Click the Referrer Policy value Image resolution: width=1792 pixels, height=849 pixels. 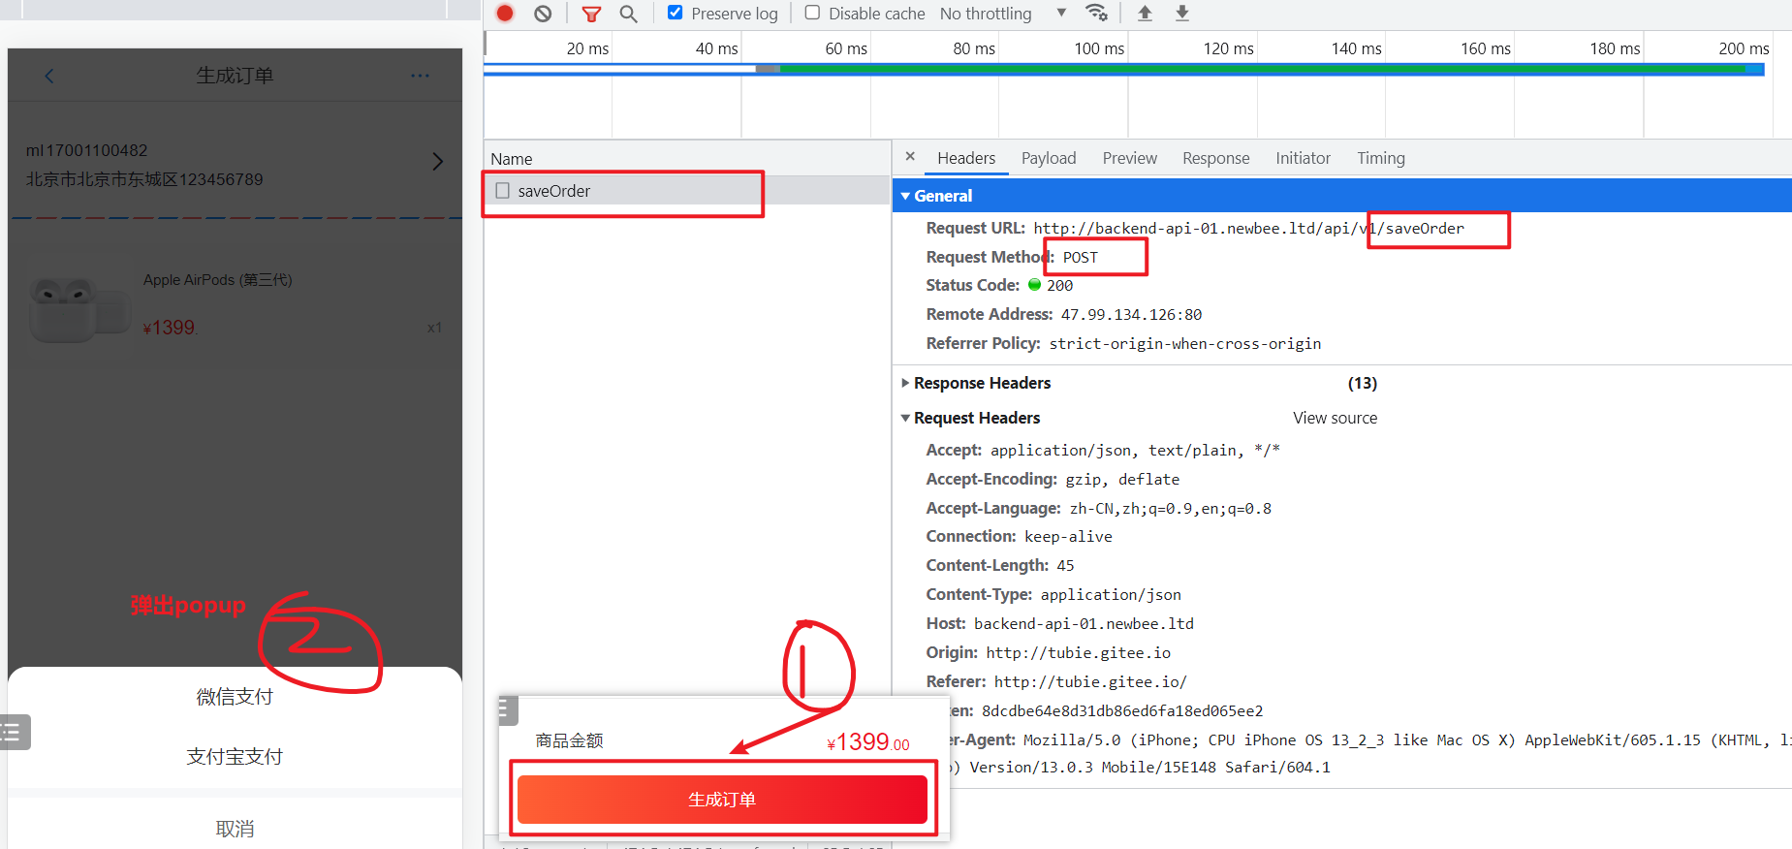click(1184, 343)
